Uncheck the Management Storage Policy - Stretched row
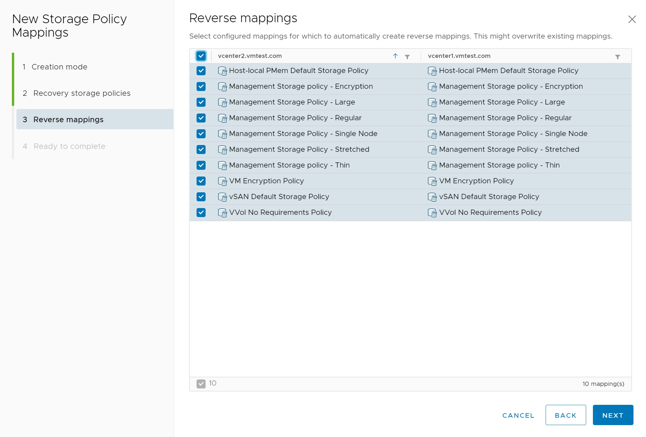 pos(201,150)
